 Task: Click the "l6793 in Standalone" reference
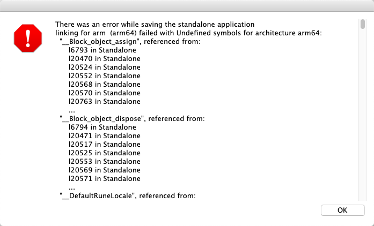pos(102,50)
